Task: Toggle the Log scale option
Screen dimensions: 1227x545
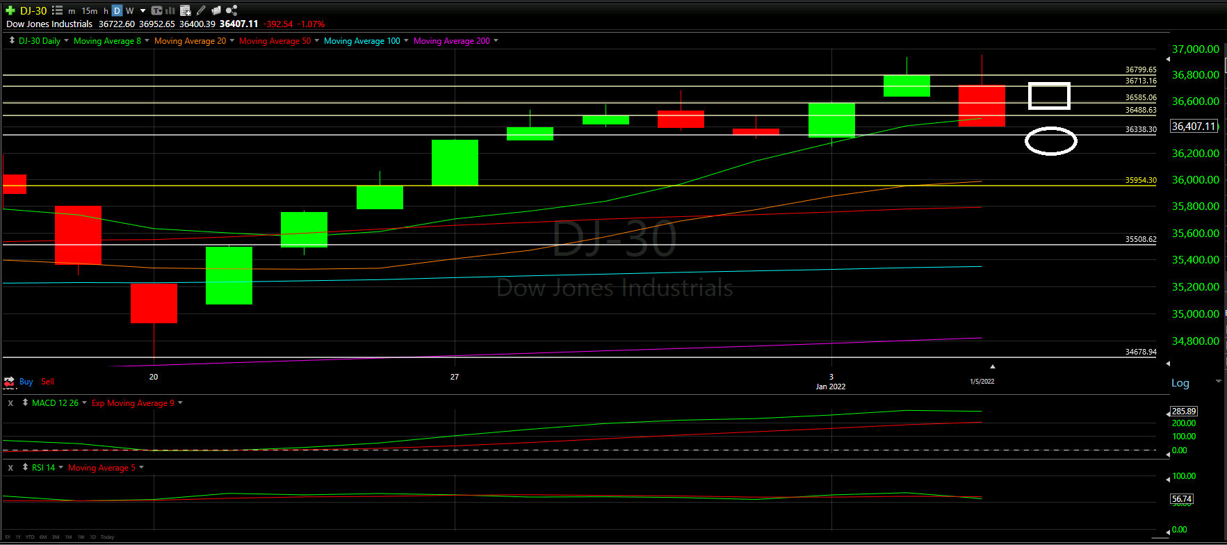Action: click(1180, 383)
